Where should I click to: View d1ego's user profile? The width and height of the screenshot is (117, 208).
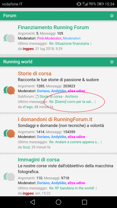pos(28,107)
